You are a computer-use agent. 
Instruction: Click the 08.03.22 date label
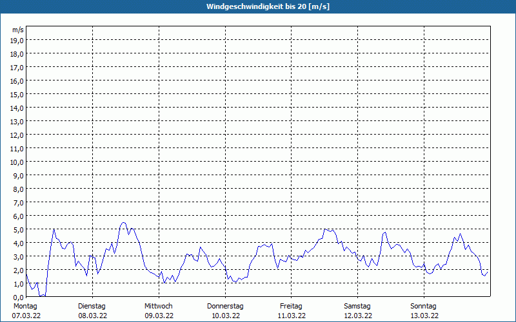point(92,316)
